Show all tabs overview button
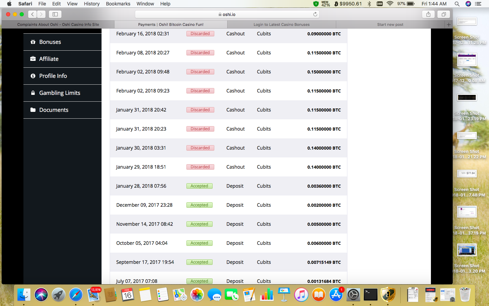489x306 pixels. click(443, 14)
